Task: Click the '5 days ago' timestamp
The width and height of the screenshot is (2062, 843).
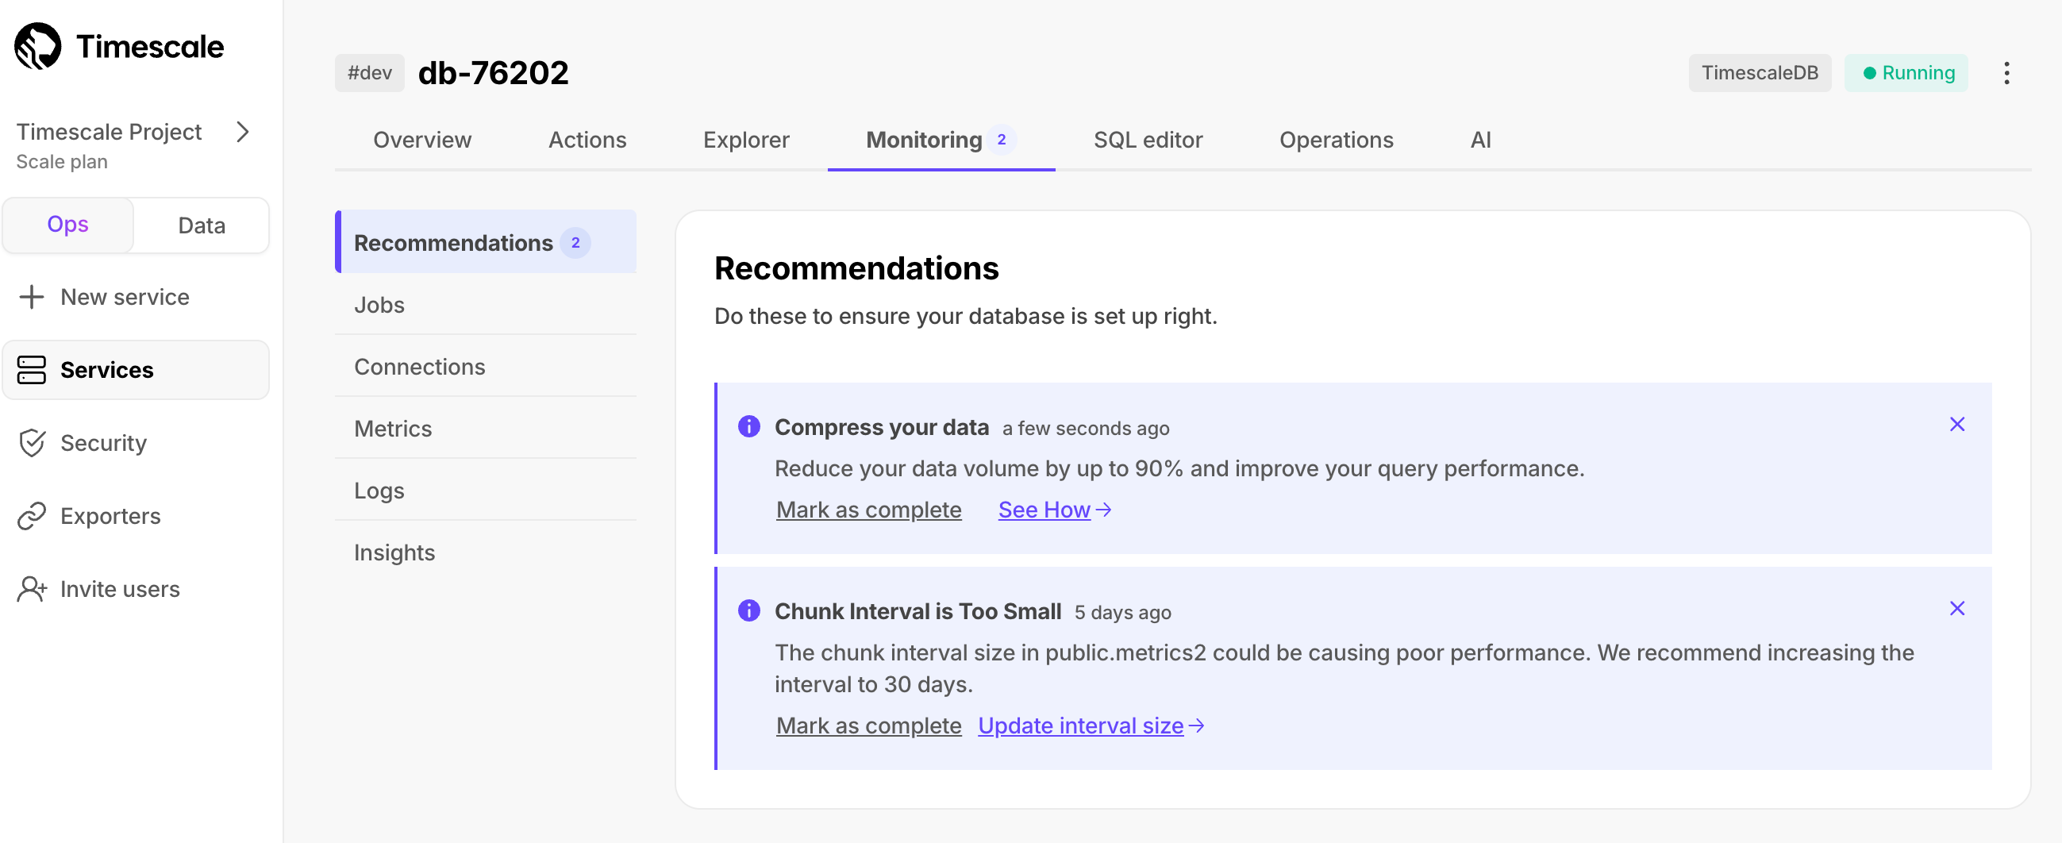Action: (x=1122, y=613)
